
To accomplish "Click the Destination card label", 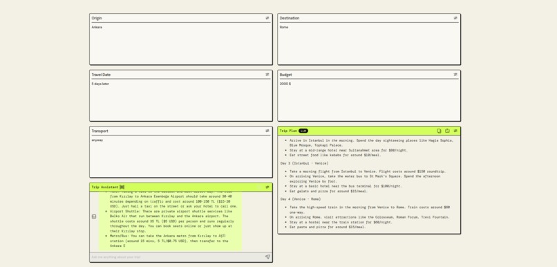I will pyautogui.click(x=289, y=18).
